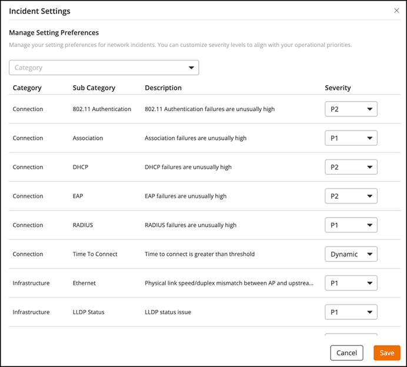
Task: Change severity for Association failures
Action: [351, 138]
